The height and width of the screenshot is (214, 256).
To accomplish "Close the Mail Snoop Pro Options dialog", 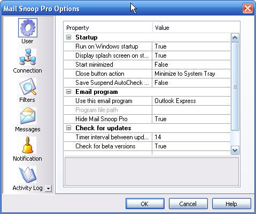I will tap(247, 8).
